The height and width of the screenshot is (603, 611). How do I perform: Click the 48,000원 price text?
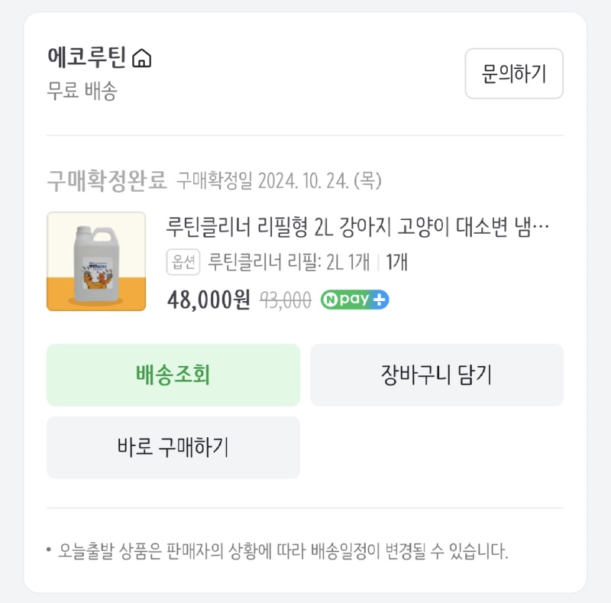click(x=209, y=300)
